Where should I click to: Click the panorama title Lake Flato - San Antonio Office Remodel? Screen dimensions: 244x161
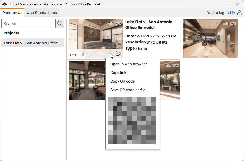click(x=149, y=25)
